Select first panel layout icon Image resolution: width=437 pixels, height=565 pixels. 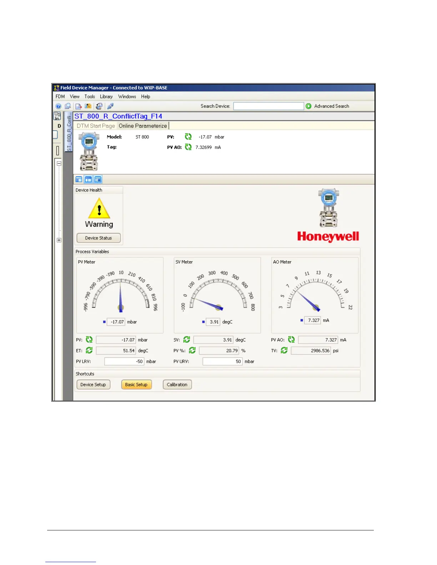pos(79,179)
